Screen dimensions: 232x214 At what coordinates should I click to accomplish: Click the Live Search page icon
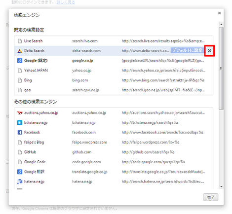(20, 41)
